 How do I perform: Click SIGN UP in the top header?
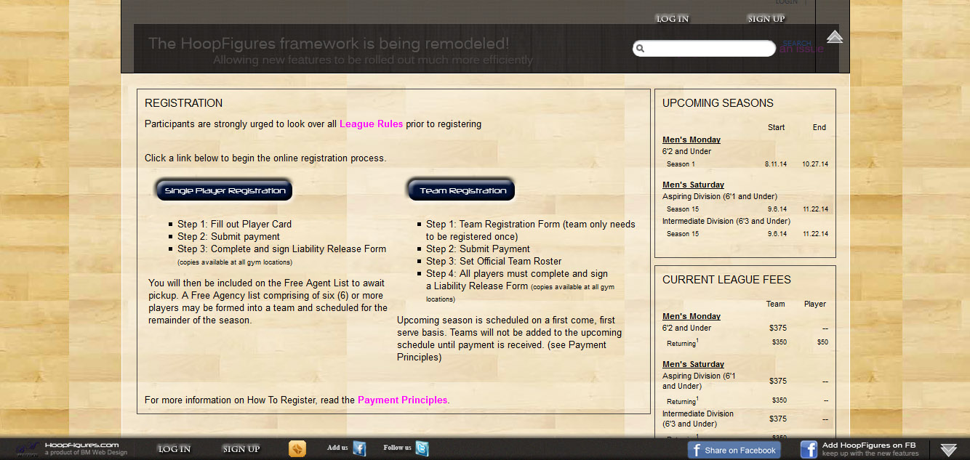pos(766,19)
